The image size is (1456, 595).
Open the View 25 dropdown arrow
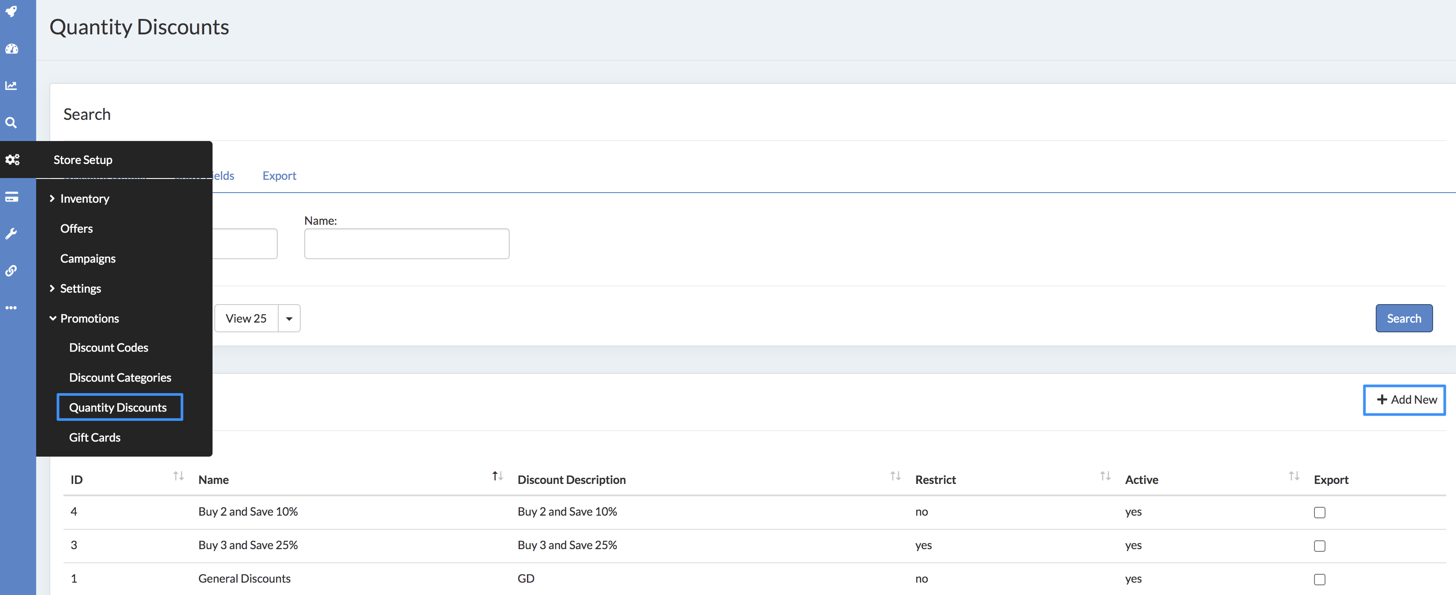[x=289, y=319]
